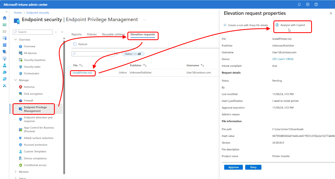Select the Elevation requests tab
Screen dimensions: 335x179
click(143, 34)
